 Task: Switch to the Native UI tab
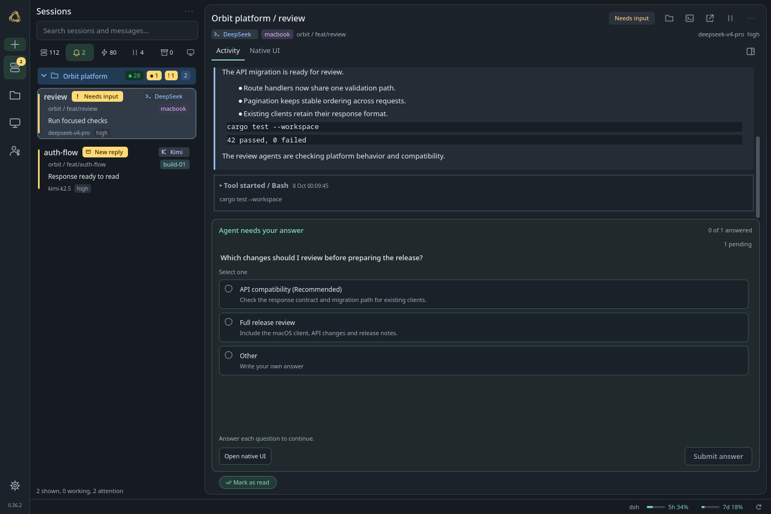(x=264, y=51)
